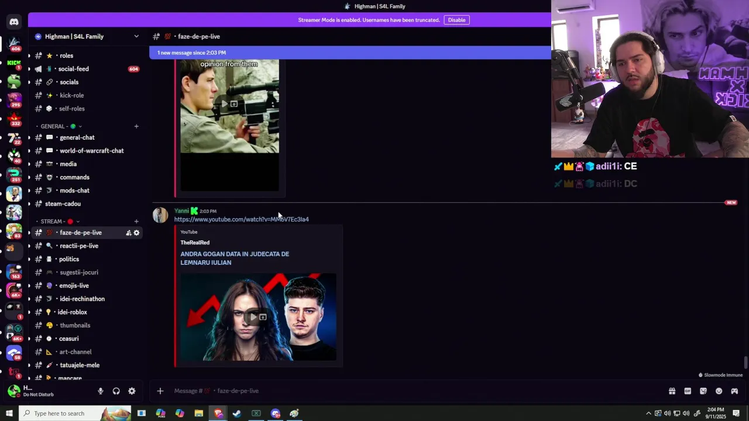This screenshot has width=749, height=421.
Task: Focus the Message faze-de-pe-live input
Action: click(410, 391)
